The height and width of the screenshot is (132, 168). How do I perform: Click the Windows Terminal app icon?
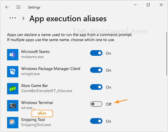pyautogui.click(x=13, y=106)
